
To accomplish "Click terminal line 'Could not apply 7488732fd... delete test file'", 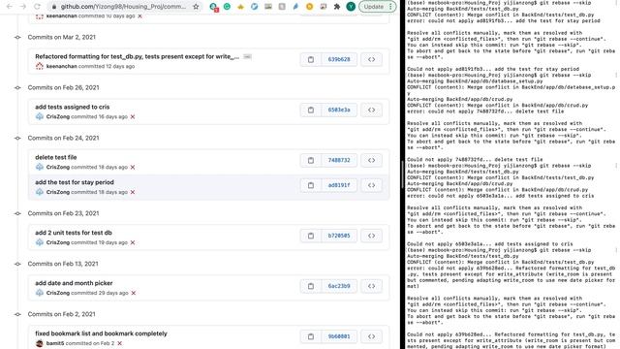I will coord(475,159).
